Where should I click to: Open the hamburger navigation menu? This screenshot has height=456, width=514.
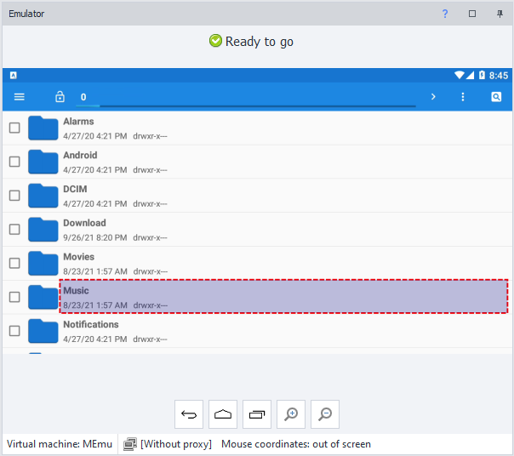tap(20, 97)
